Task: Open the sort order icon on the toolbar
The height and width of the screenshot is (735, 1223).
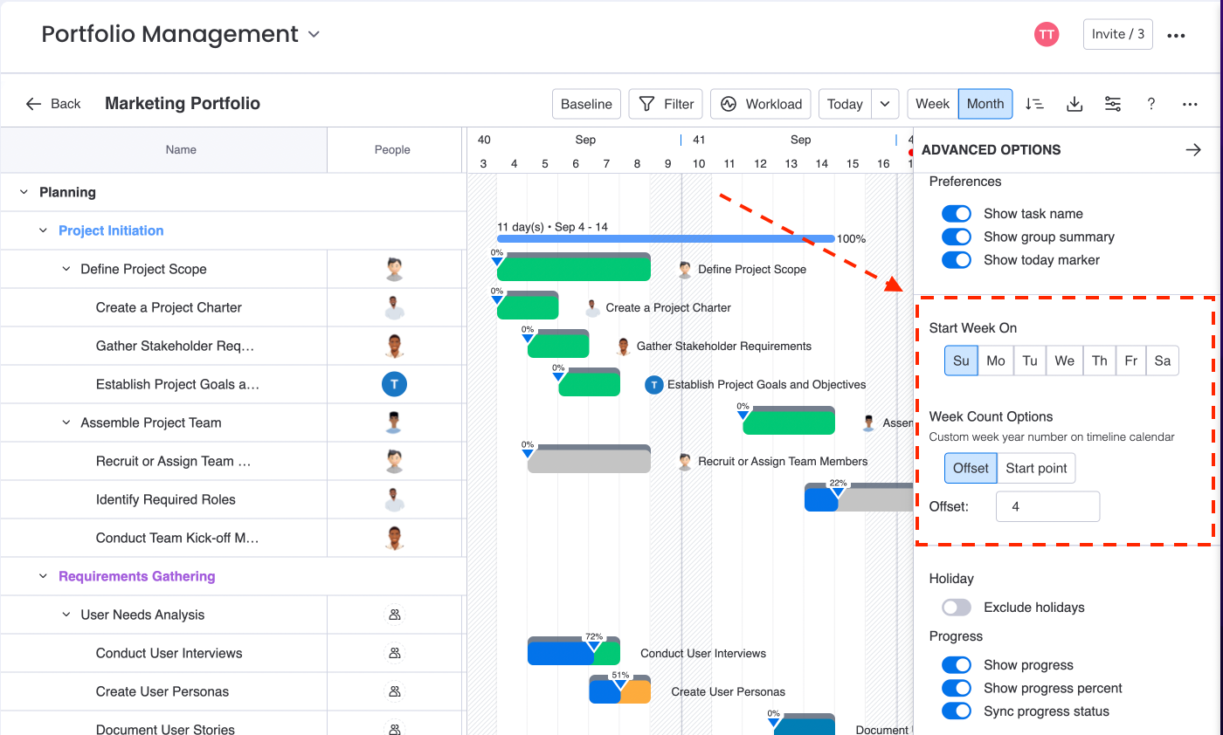Action: click(1035, 104)
